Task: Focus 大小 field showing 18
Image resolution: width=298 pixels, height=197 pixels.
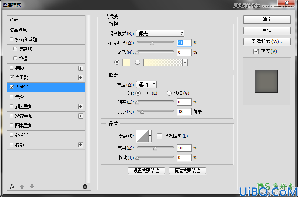Action: pyautogui.click(x=184, y=112)
